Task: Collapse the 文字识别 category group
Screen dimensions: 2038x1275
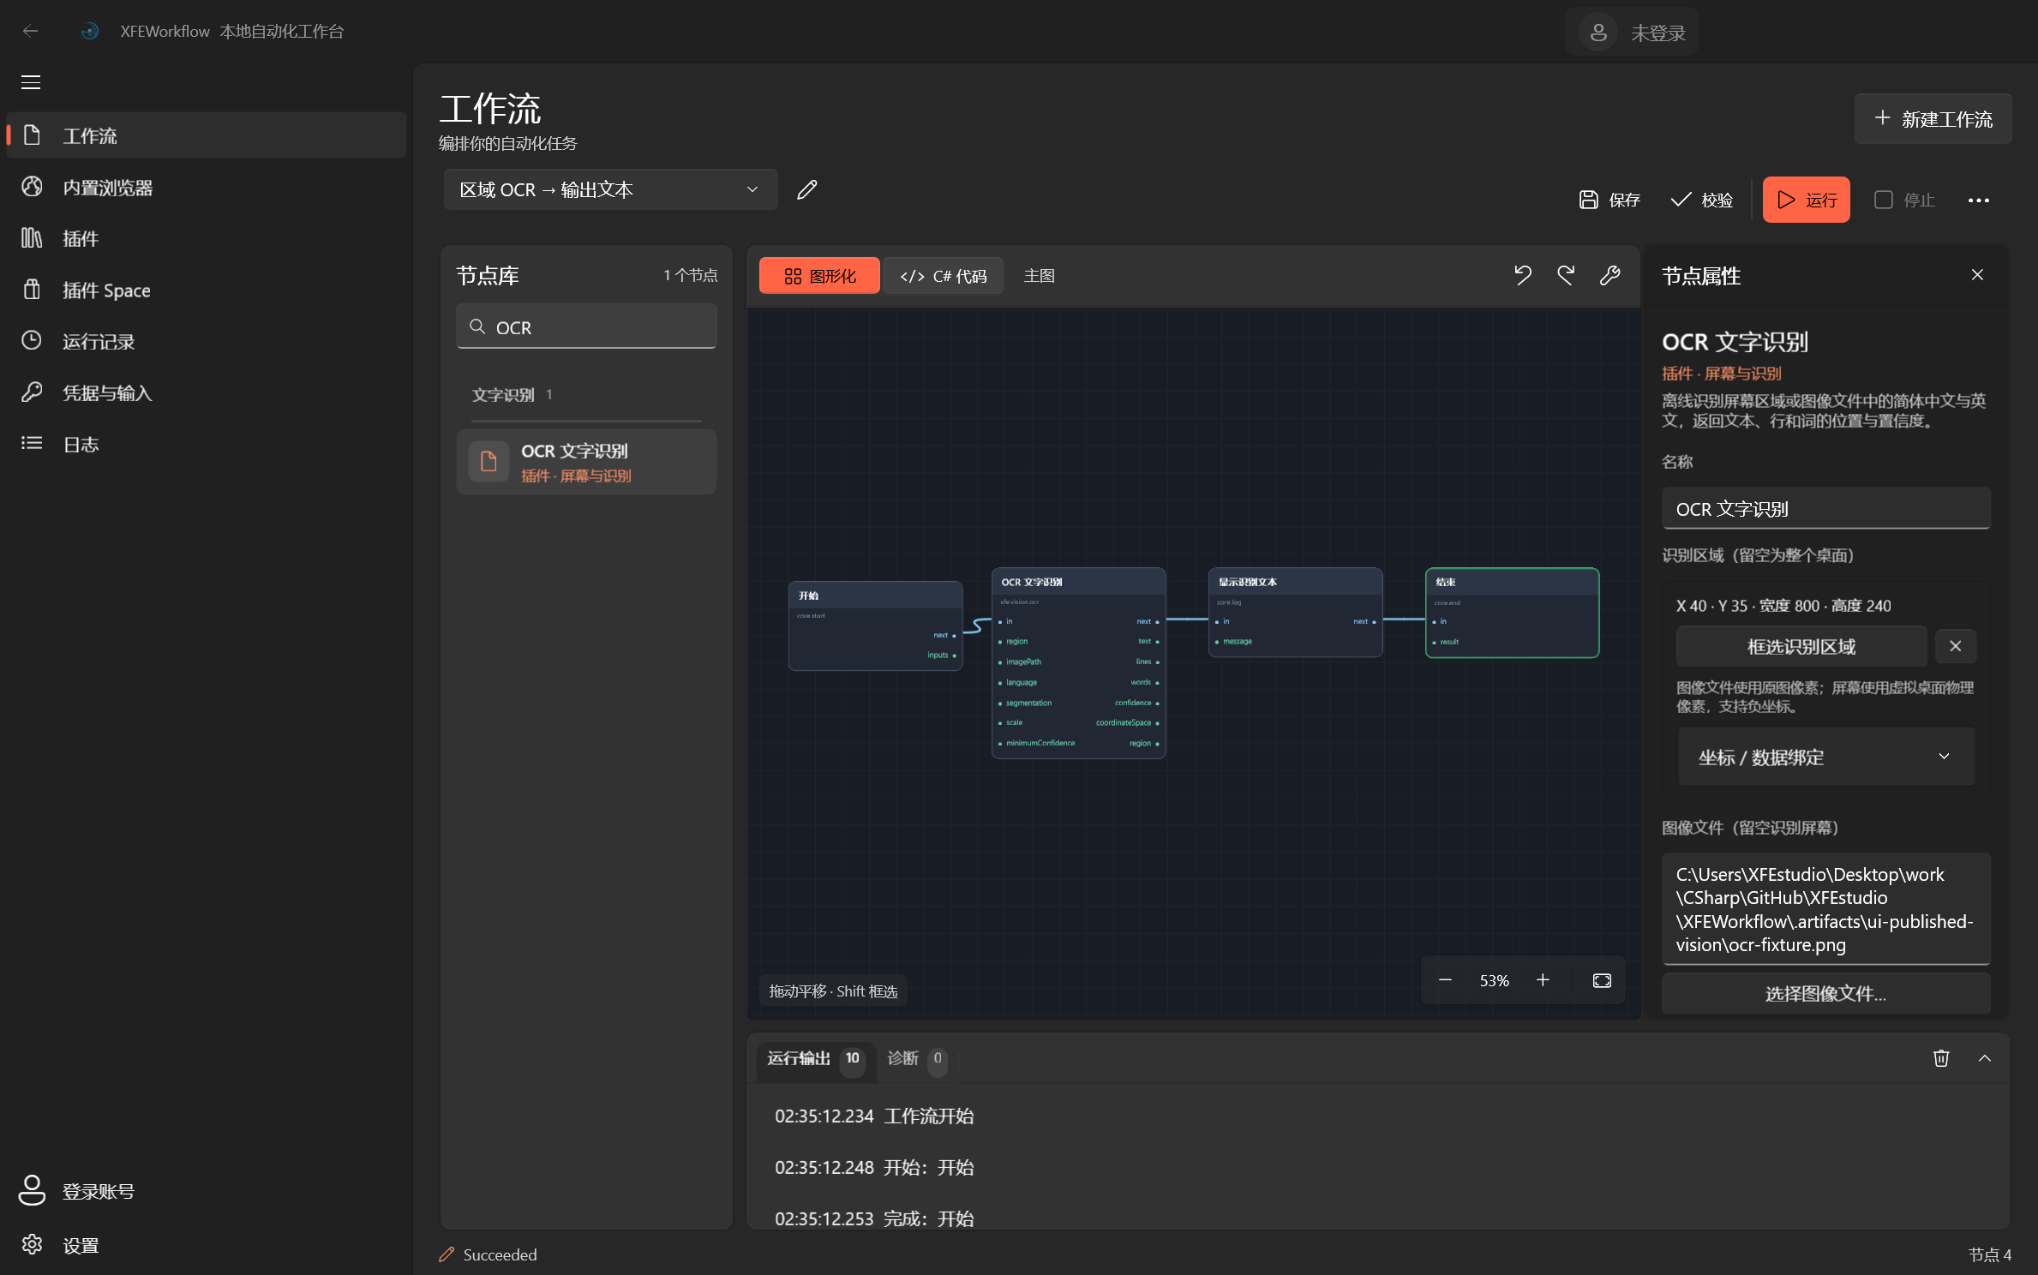Action: point(587,395)
